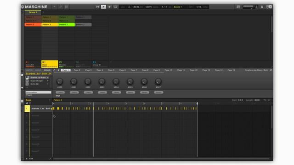Open parameter Page 5 tab

[111, 70]
